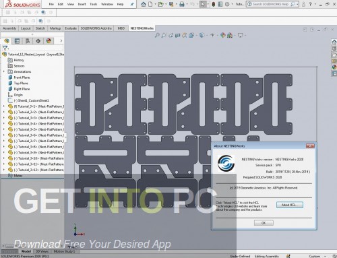This screenshot has width=337, height=258.
Task: Click Zoom to Fit in view toolbar
Action: tap(157, 35)
